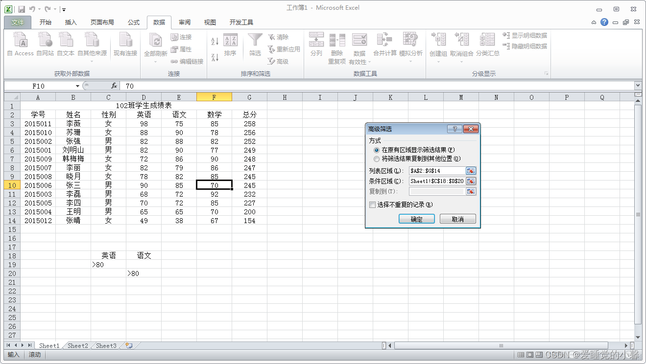Click 隐藏明细数据 hide detail
Viewport: 646px width, 364px height.
click(x=525, y=46)
